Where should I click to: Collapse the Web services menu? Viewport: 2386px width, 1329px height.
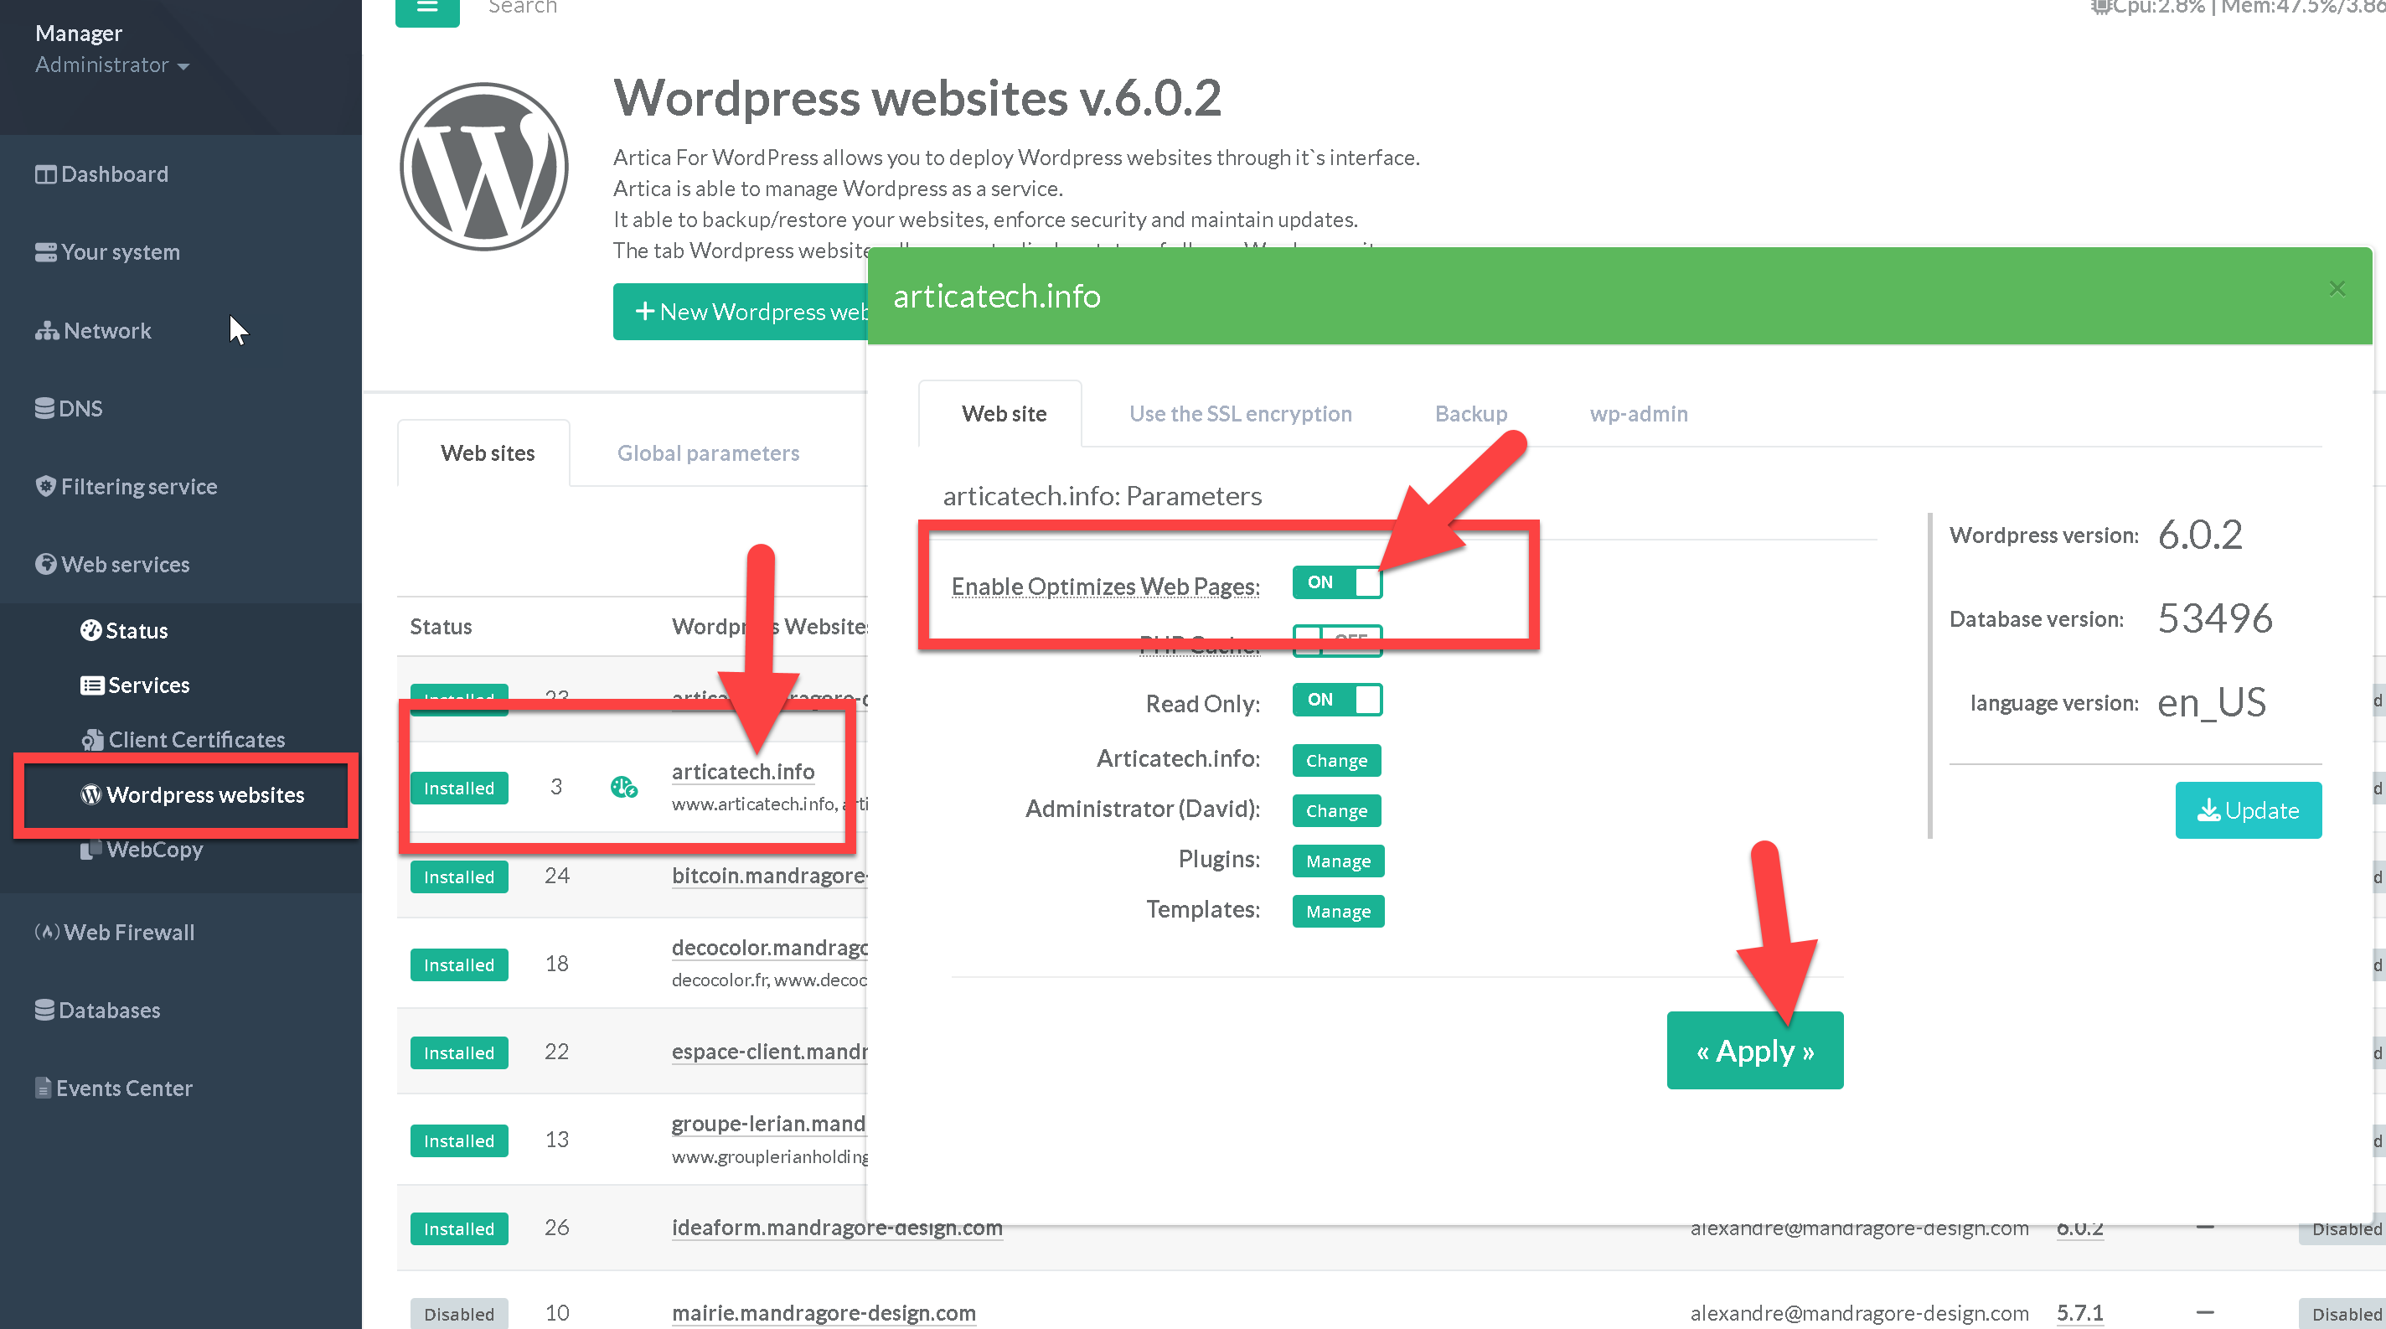coord(112,564)
